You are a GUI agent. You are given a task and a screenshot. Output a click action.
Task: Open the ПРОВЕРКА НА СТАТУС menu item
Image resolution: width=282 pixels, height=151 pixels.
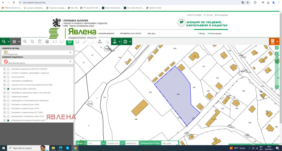click(x=130, y=33)
